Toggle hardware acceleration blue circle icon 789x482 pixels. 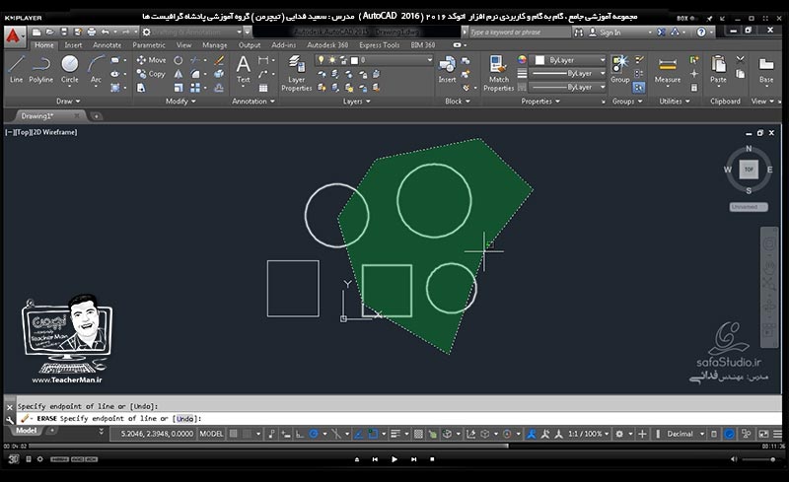pos(729,434)
